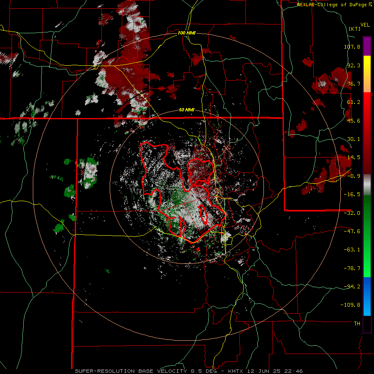Click the NEXLAB-College of DuPage label
Viewport: 374px width, 374px height.
click(335, 5)
